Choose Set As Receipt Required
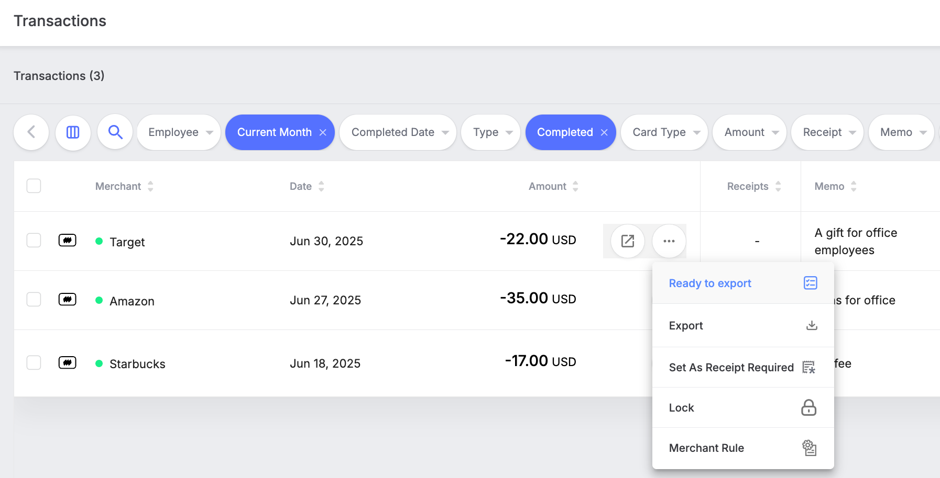940x478 pixels. click(x=743, y=367)
